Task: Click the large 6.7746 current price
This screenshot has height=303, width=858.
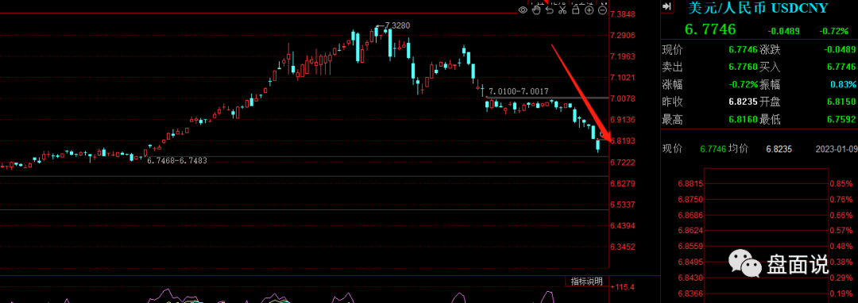Action: coord(710,29)
